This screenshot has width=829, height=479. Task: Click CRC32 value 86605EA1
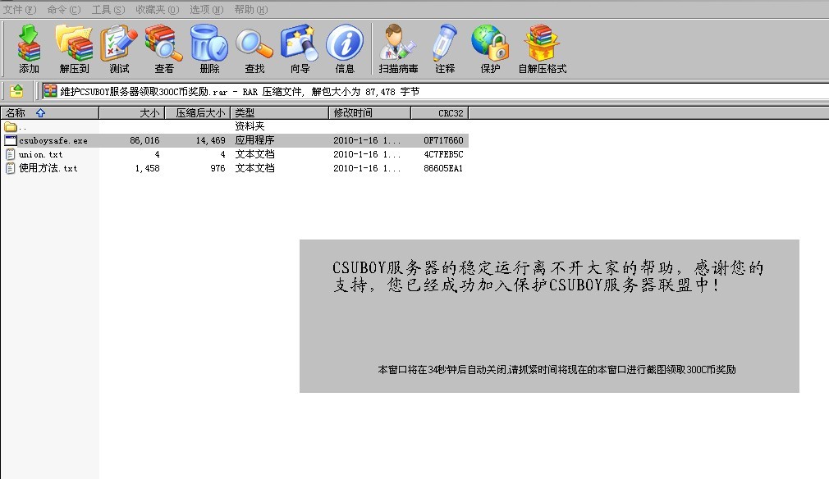pos(443,168)
